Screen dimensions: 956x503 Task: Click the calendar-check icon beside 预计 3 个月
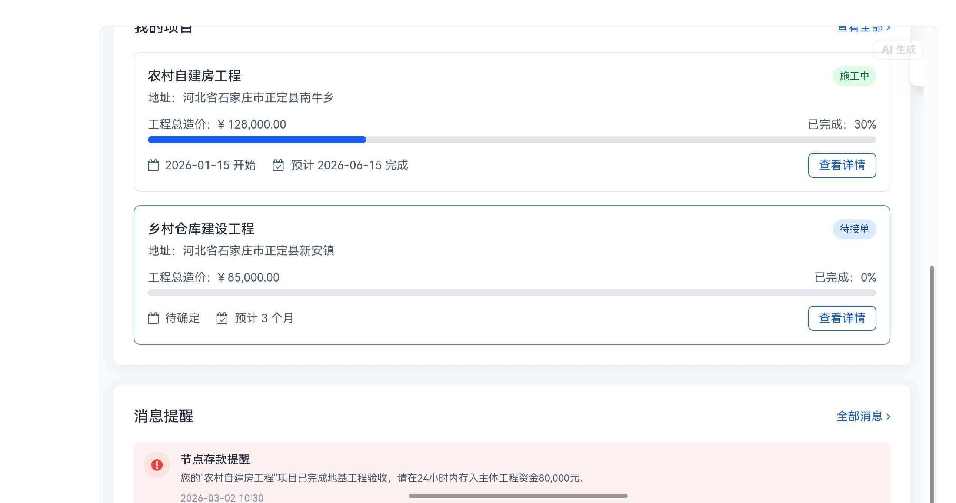tap(222, 318)
